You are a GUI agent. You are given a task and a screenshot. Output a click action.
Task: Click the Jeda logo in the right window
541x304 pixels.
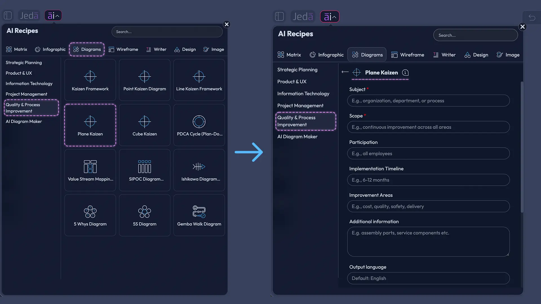coord(303,17)
